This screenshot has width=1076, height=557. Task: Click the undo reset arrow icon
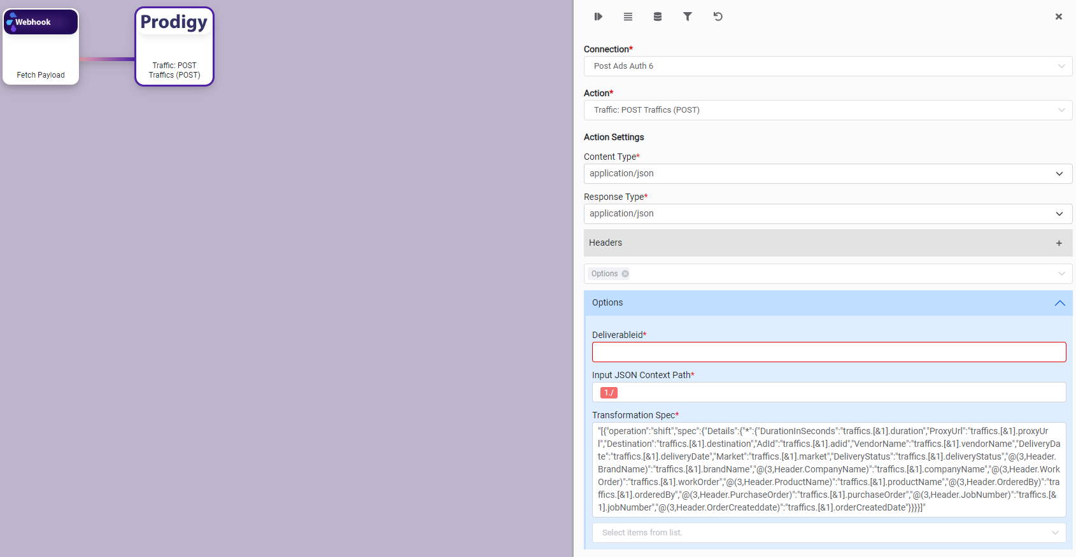pyautogui.click(x=718, y=17)
